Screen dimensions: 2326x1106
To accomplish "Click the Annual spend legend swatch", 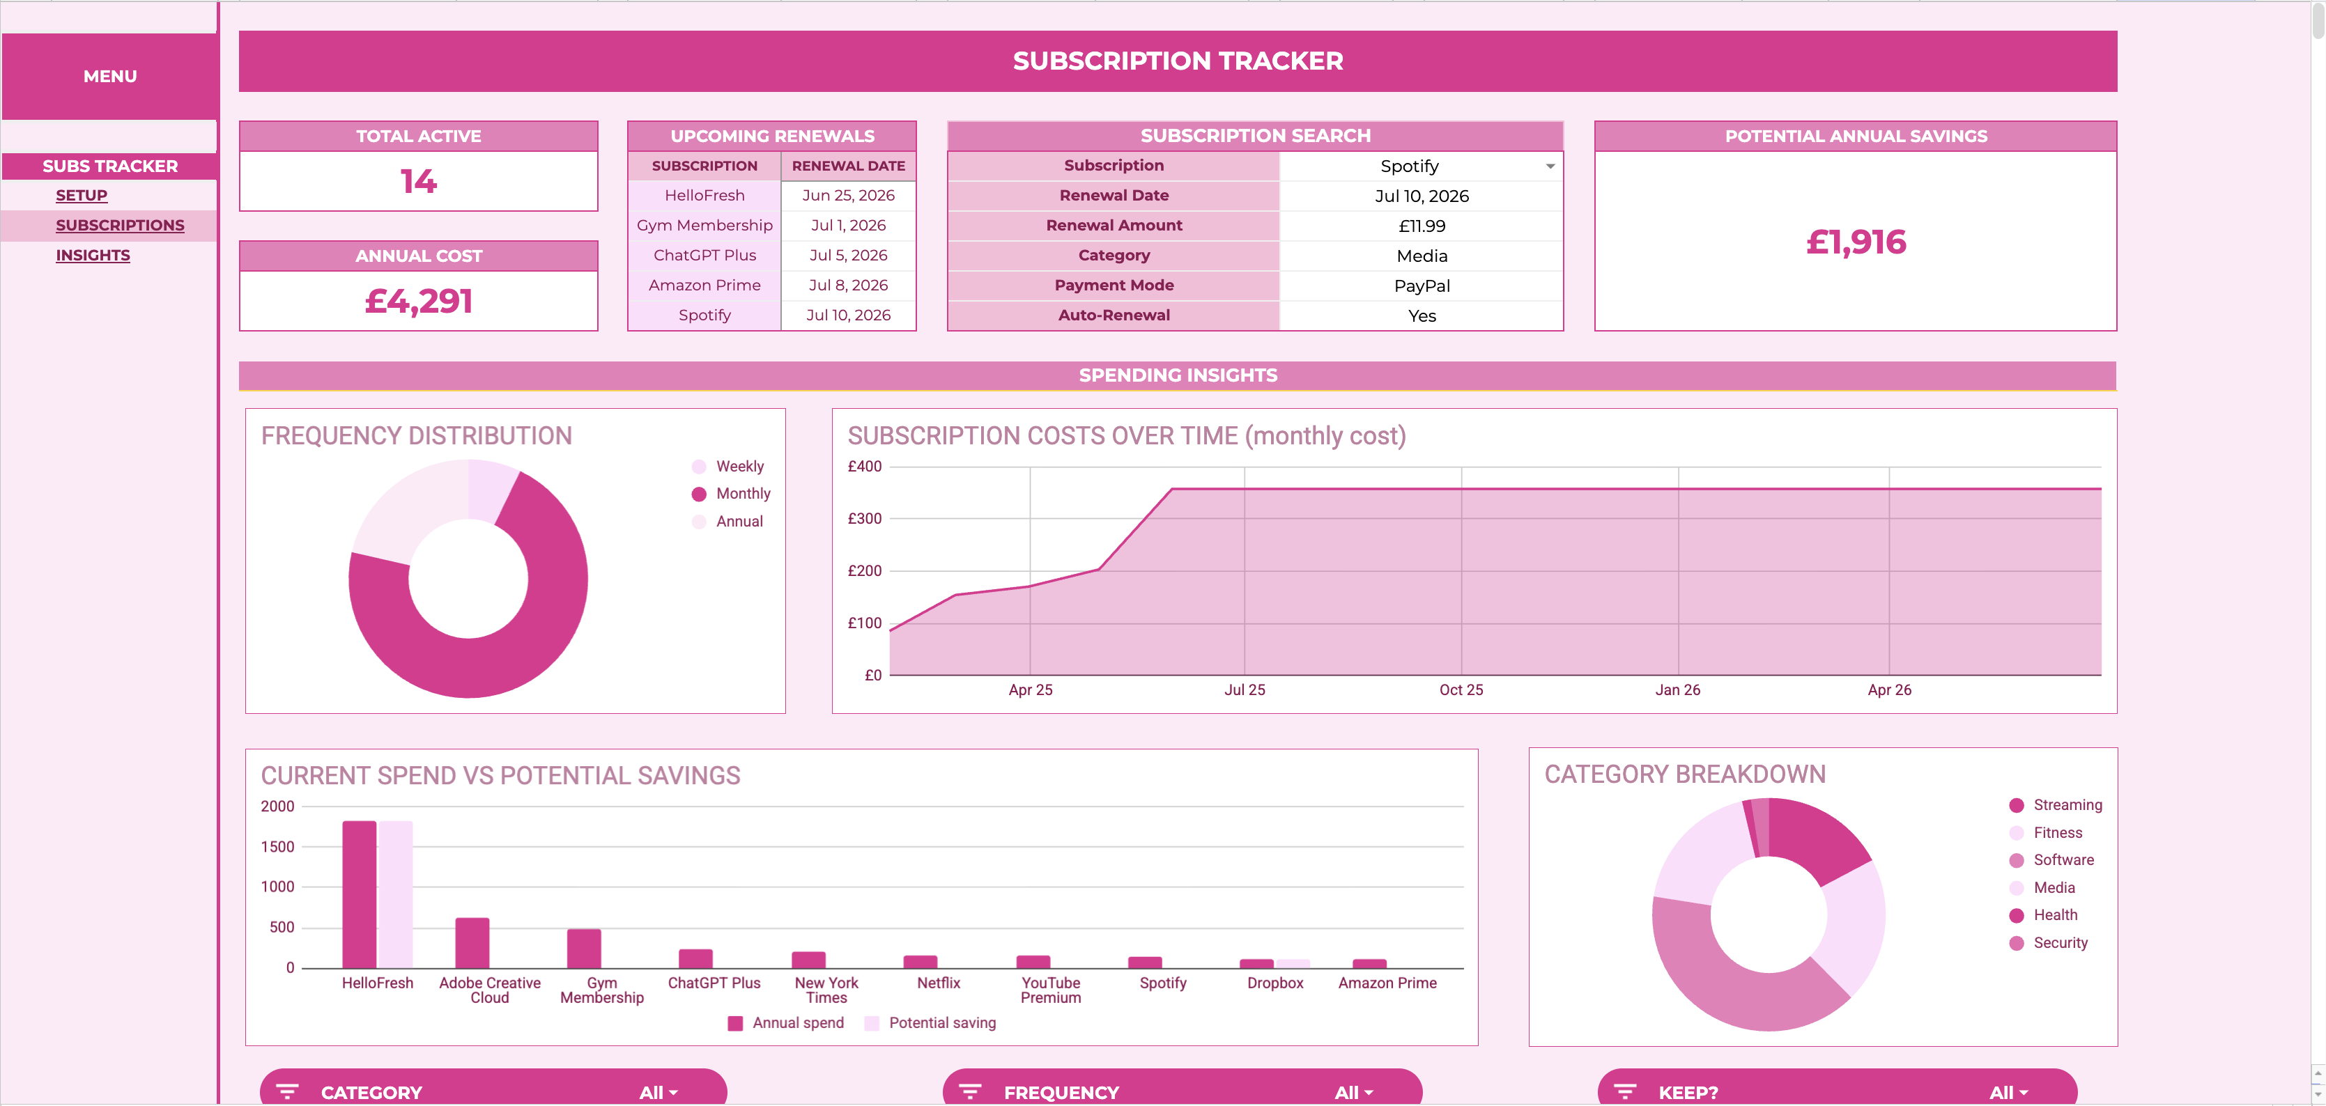I will [736, 1023].
